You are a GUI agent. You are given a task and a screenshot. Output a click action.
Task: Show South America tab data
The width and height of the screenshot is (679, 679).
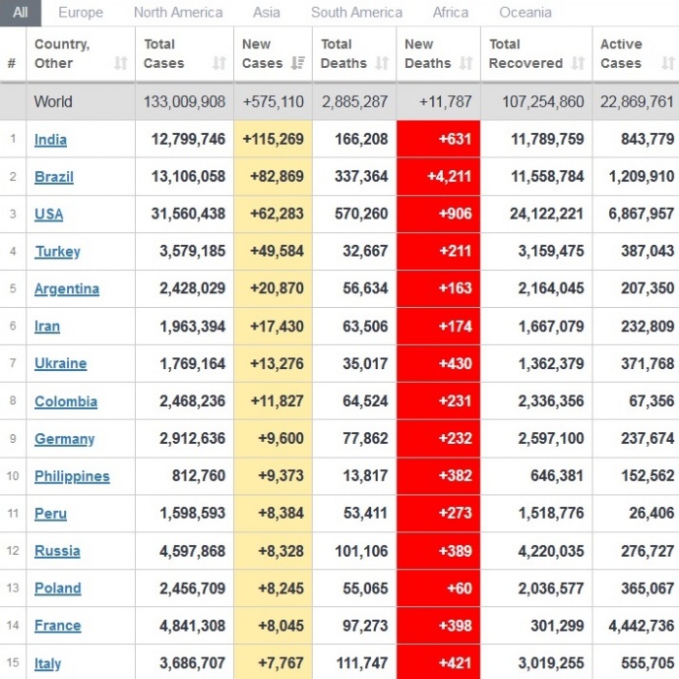[356, 13]
